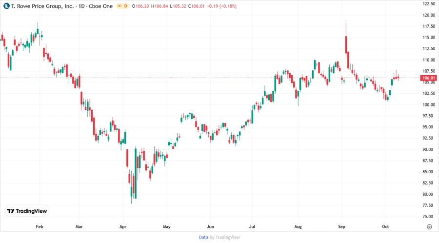Click the 122.50 price axis label
439x243 pixels.
tap(429, 4)
